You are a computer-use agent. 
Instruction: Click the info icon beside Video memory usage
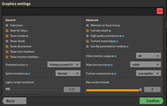(x=112, y=56)
